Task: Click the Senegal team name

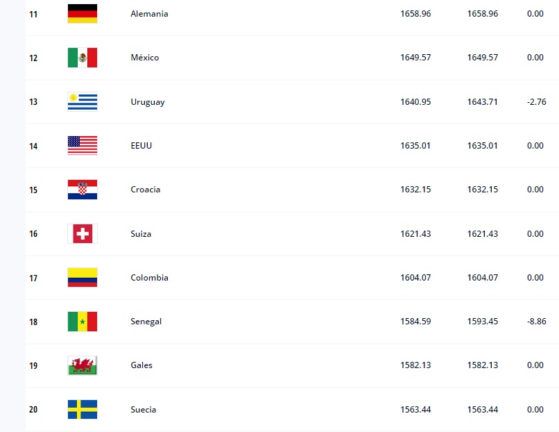Action: click(146, 322)
